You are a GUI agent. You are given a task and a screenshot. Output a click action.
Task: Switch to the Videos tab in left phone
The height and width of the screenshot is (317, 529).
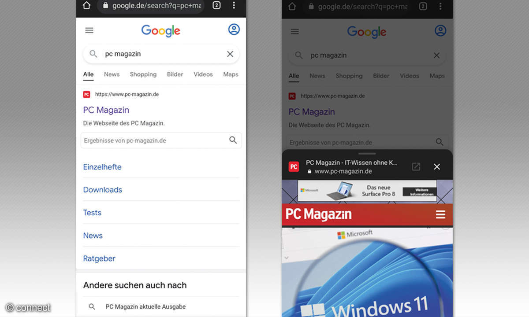point(203,74)
